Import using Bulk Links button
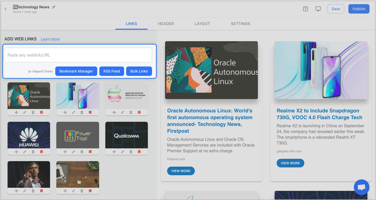Screen dimensions: 376x200 tap(139, 71)
